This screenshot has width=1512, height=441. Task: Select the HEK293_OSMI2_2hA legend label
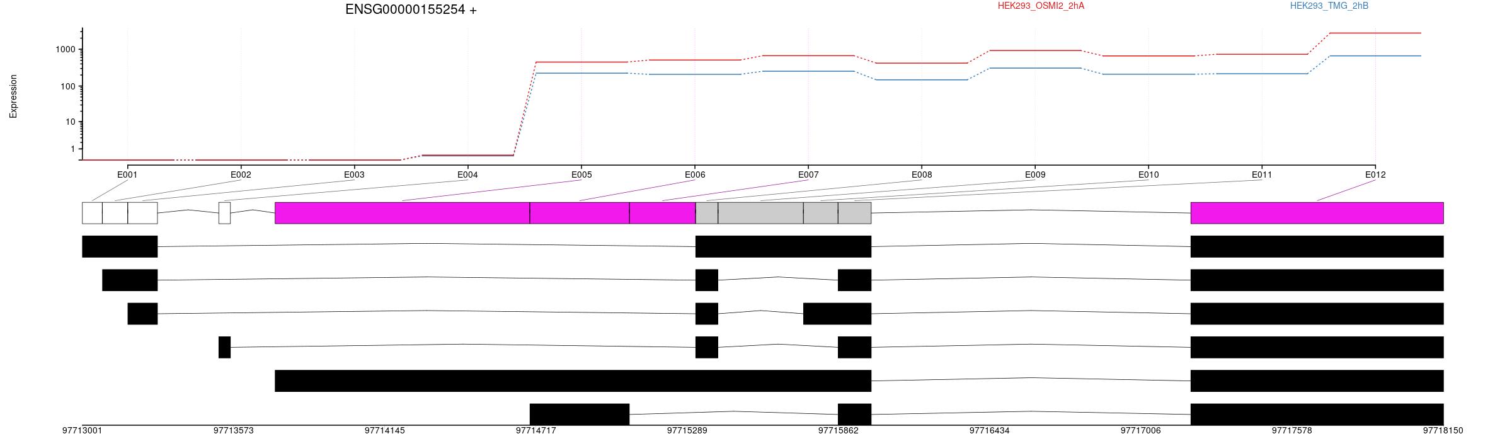click(x=1041, y=6)
